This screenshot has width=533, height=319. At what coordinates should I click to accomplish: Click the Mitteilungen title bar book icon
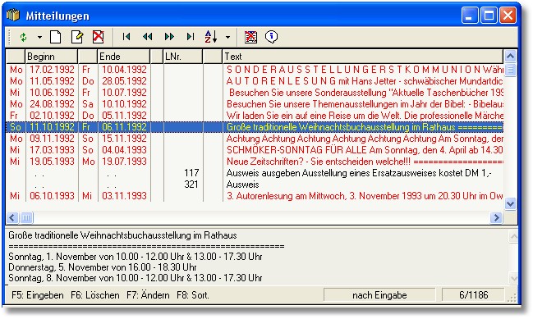(x=13, y=16)
